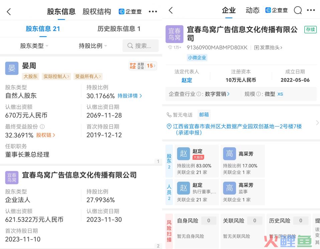Tap the XS scale badge

(280, 94)
